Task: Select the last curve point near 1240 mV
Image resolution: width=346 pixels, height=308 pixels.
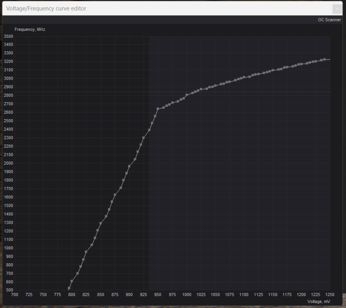Action: (324, 60)
